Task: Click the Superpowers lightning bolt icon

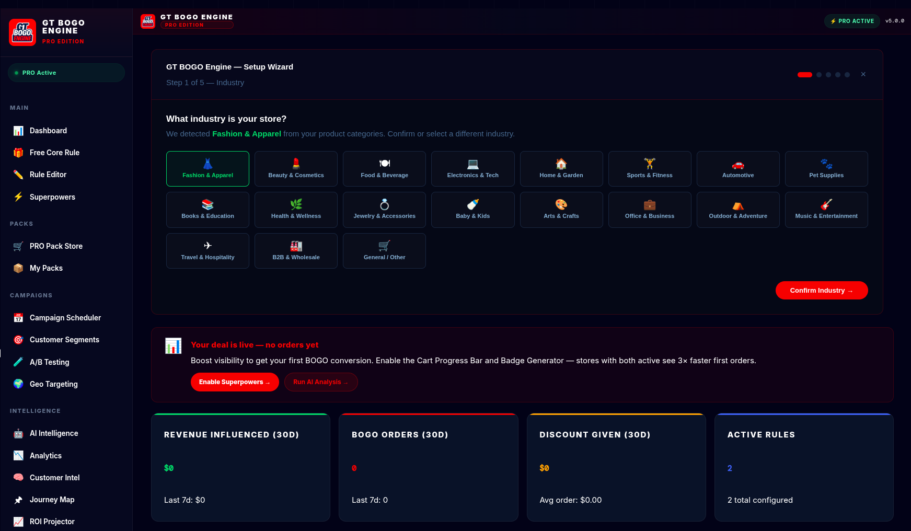Action: coord(18,197)
